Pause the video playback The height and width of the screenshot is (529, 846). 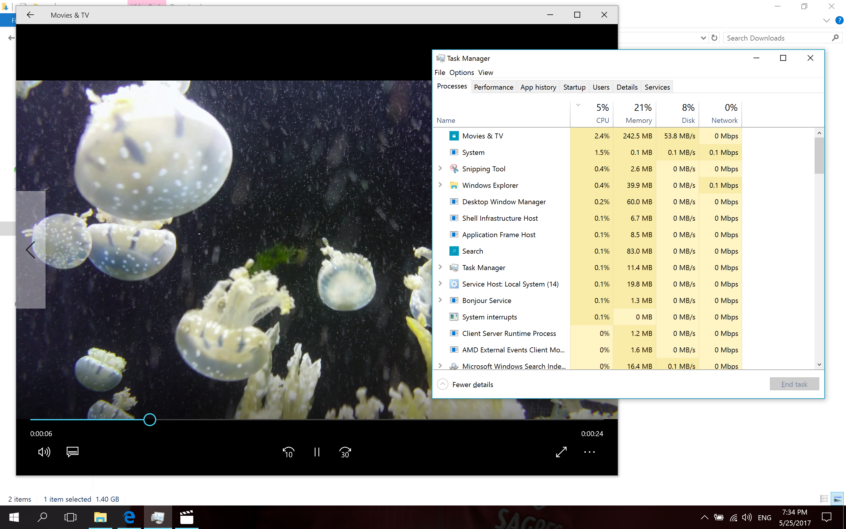(x=317, y=452)
